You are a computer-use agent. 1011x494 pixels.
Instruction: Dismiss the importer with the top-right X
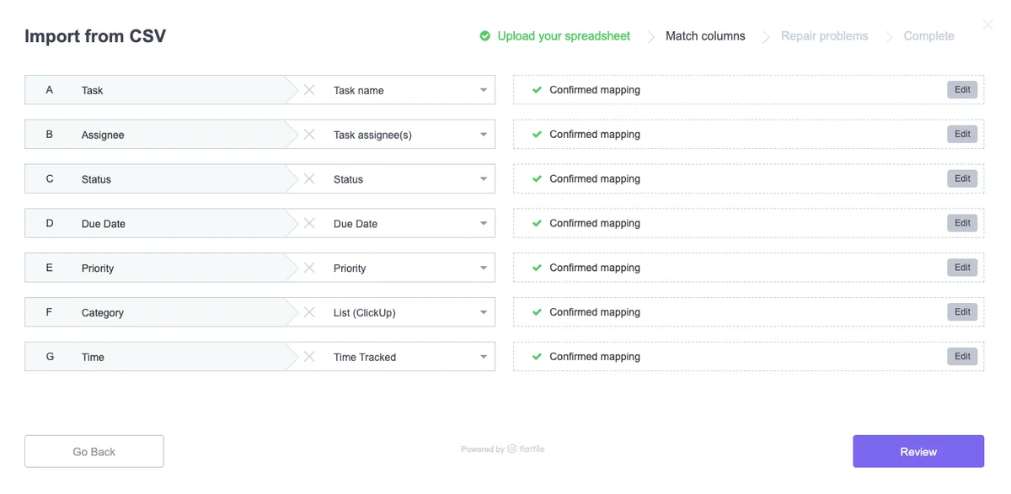point(987,24)
